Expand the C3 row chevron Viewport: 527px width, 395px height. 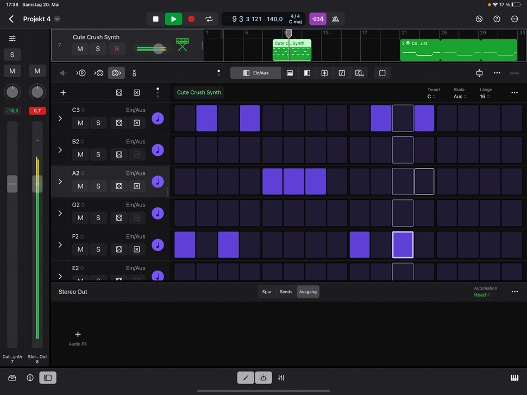click(x=60, y=118)
